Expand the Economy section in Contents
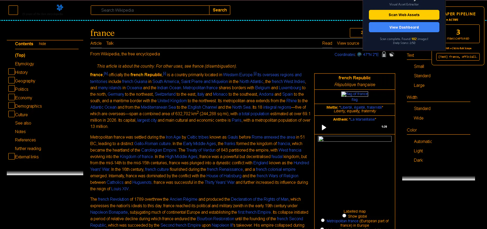The image size is (487, 229). [11, 97]
